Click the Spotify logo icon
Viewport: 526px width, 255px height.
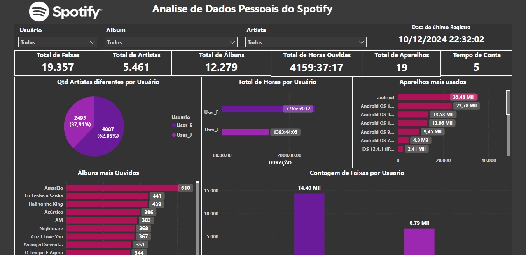(x=39, y=11)
